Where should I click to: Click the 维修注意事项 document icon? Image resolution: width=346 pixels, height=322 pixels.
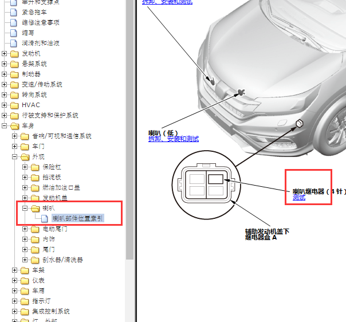pyautogui.click(x=14, y=22)
